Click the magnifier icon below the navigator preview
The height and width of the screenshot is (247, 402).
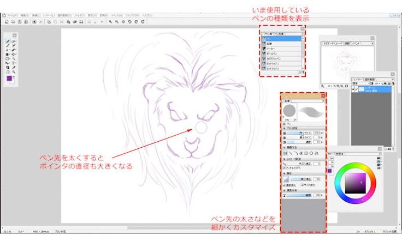click(323, 86)
